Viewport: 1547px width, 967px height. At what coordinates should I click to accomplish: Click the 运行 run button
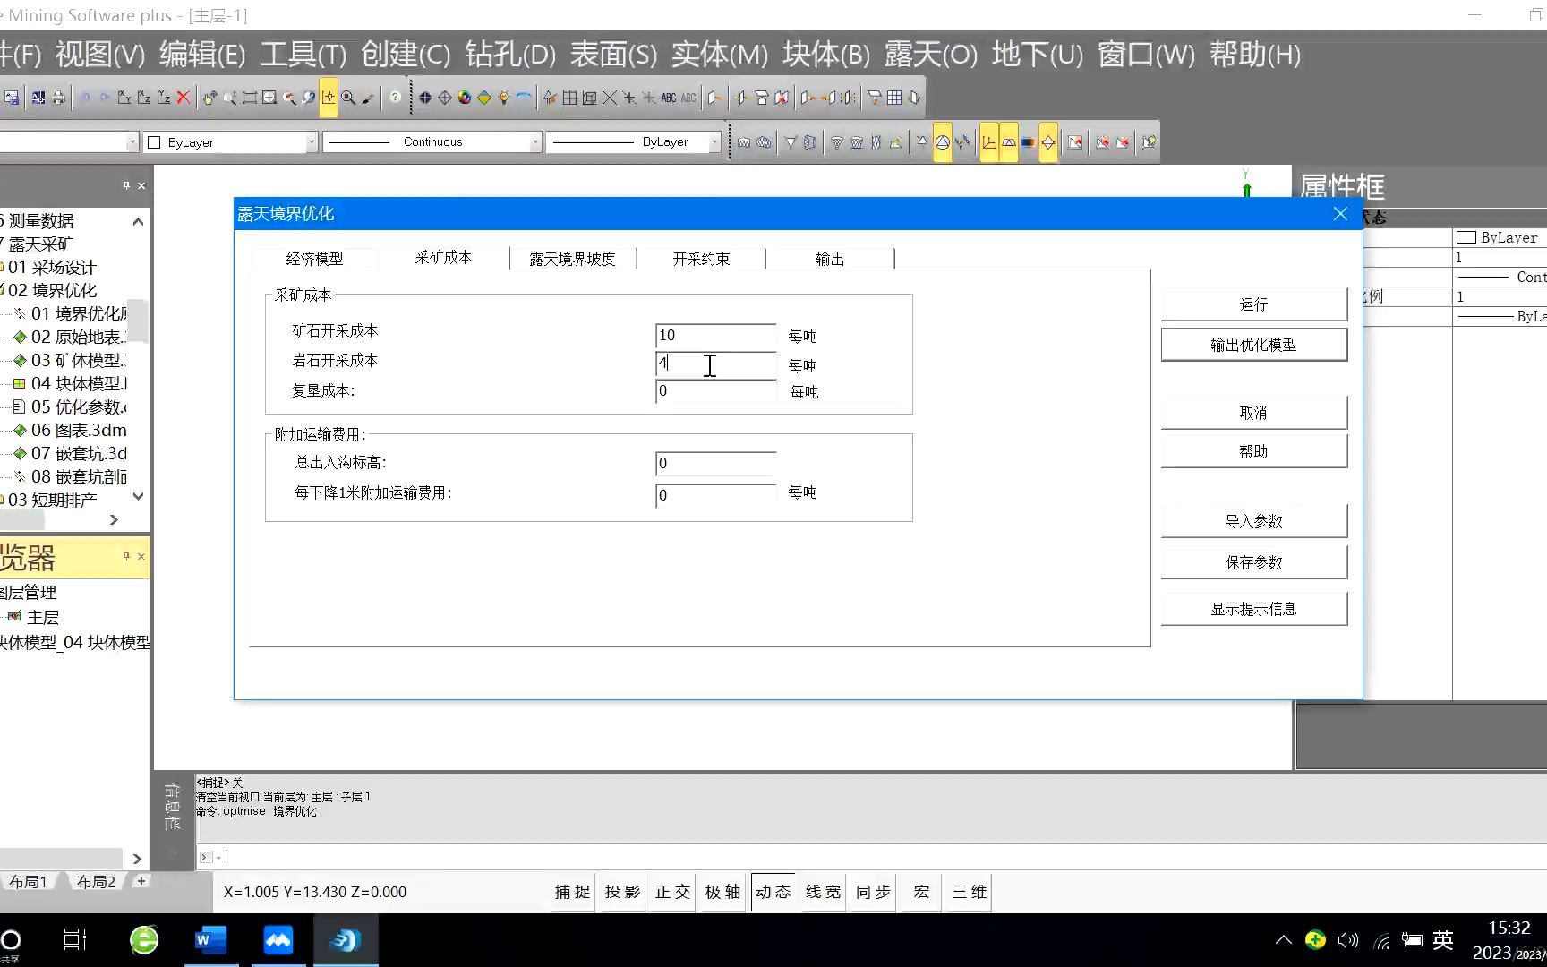[1253, 304]
